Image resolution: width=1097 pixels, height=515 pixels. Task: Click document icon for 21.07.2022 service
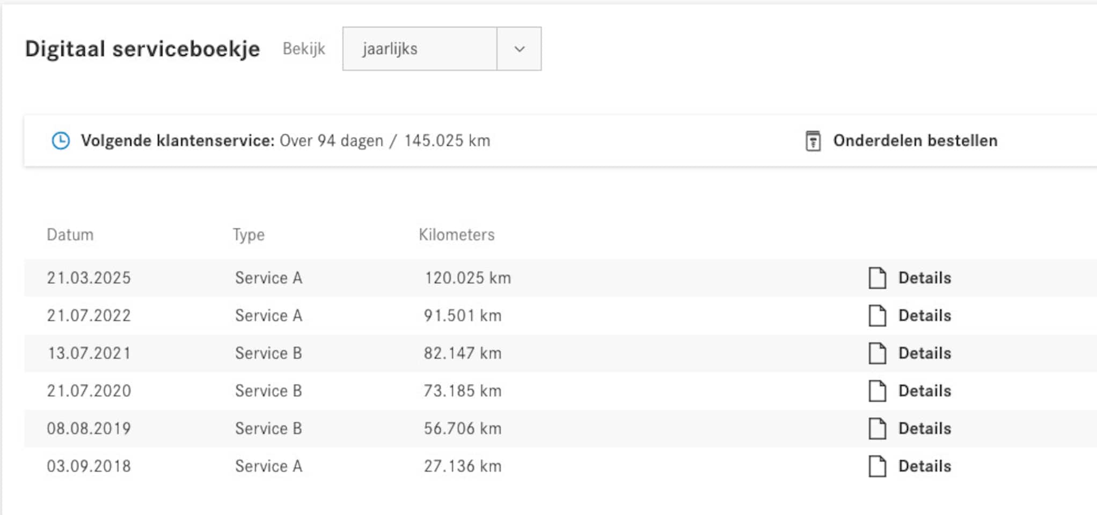pyautogui.click(x=877, y=315)
